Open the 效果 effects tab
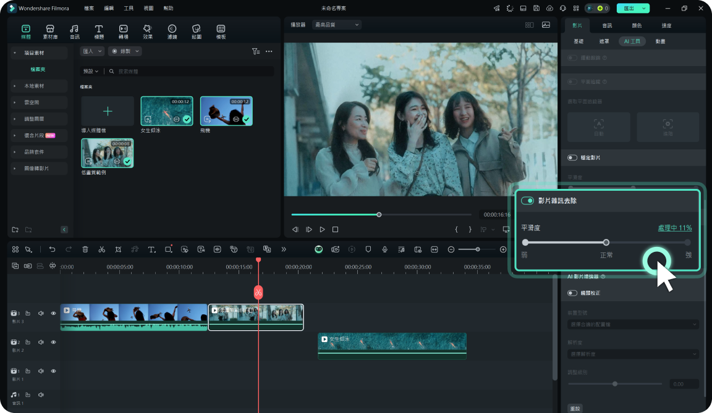The image size is (712, 413). point(148,31)
